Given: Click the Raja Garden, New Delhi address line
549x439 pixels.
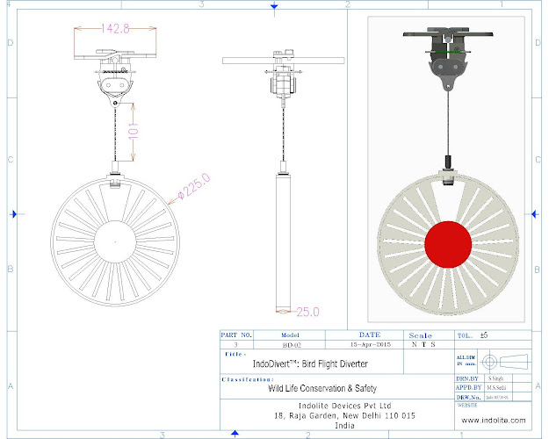Looking at the screenshot, I should coord(345,415).
